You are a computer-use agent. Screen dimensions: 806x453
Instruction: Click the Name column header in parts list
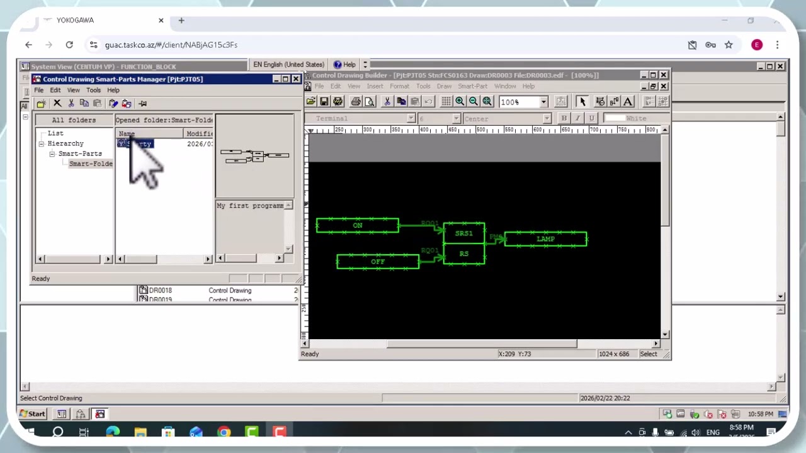point(150,133)
